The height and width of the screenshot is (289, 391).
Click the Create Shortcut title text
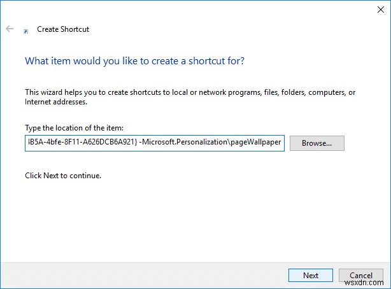(63, 29)
